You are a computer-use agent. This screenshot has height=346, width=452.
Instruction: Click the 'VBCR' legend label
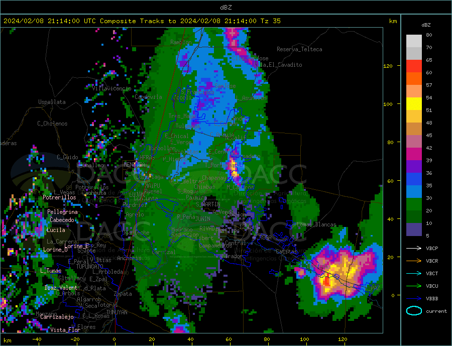[x=432, y=261]
